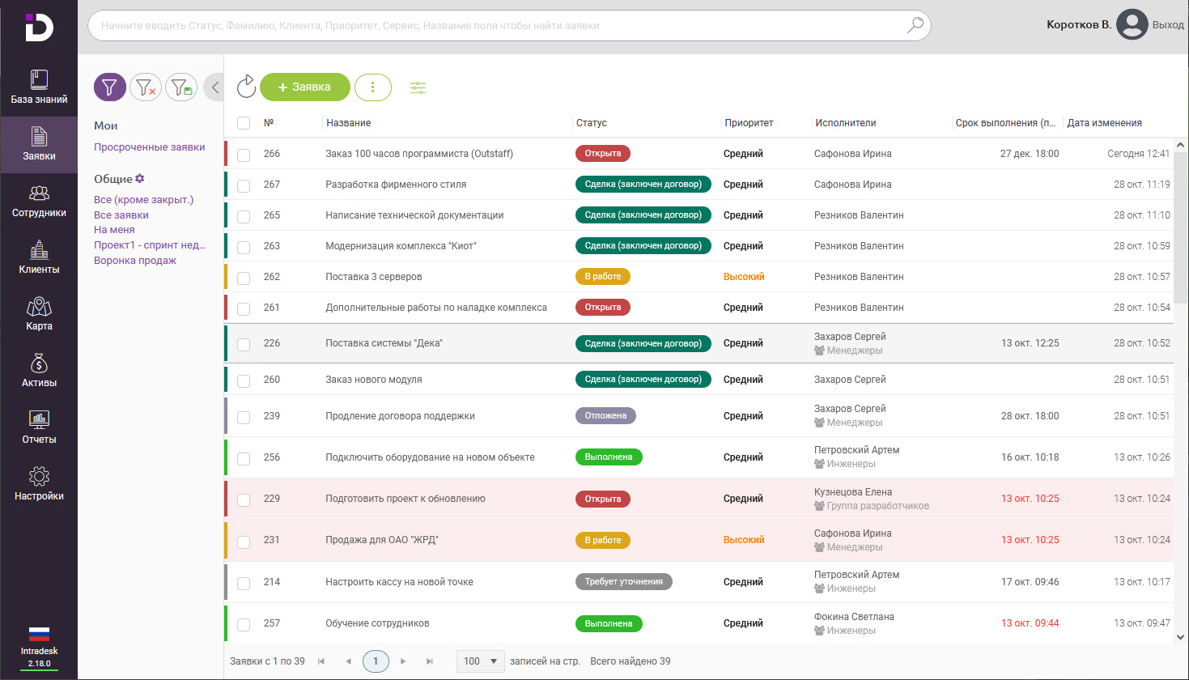The height and width of the screenshot is (680, 1189).
Task: Click the save filter icon
Action: coord(181,87)
